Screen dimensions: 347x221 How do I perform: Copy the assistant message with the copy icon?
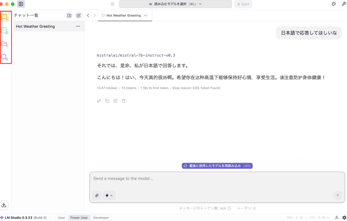[x=107, y=101]
